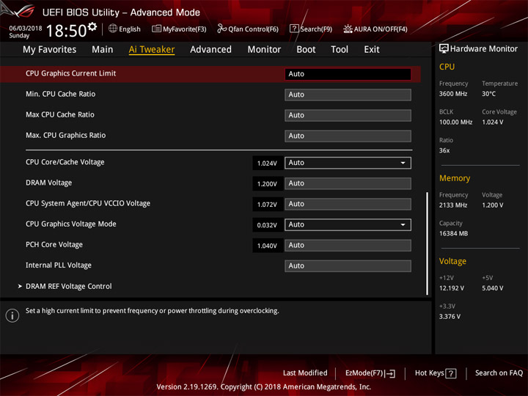Click the 1.024V value beside Core/Cache Voltage
Viewport: 528px width, 396px height.
[267, 164]
